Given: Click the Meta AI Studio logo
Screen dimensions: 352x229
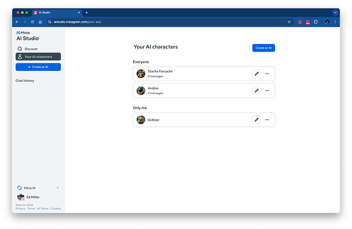Looking at the screenshot, I should 27,36.
